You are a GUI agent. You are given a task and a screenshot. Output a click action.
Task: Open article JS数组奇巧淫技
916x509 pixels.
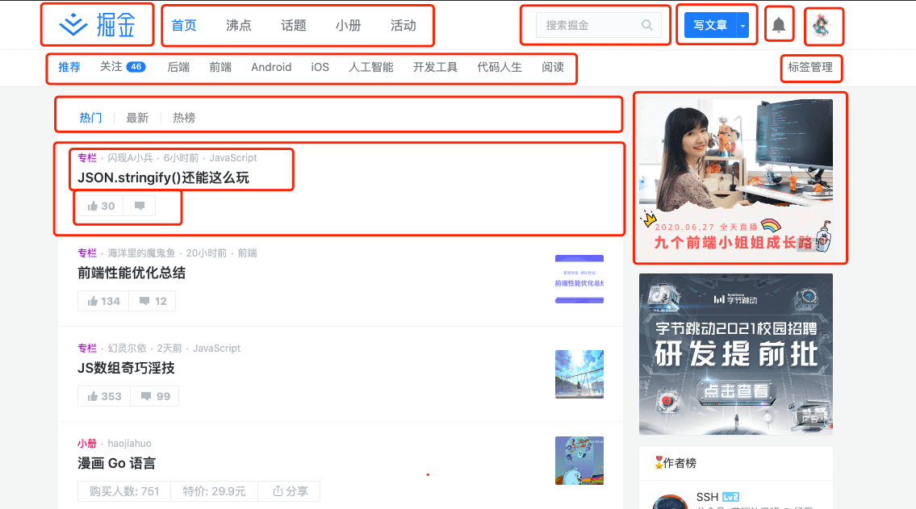(126, 368)
